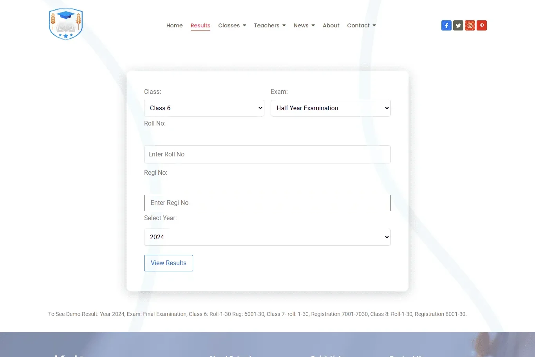Open the Facebook social icon

pos(446,25)
